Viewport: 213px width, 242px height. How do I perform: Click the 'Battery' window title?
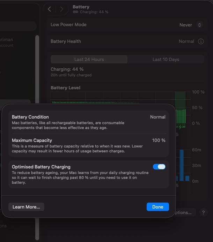[x=81, y=7]
